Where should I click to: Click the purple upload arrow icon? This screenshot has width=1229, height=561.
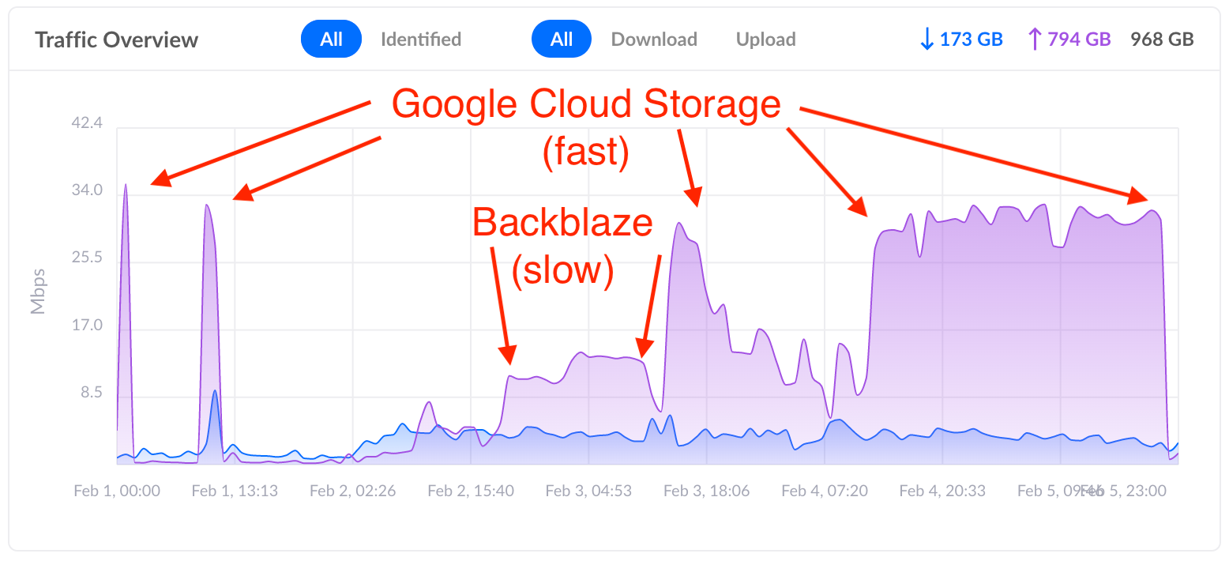point(1033,38)
